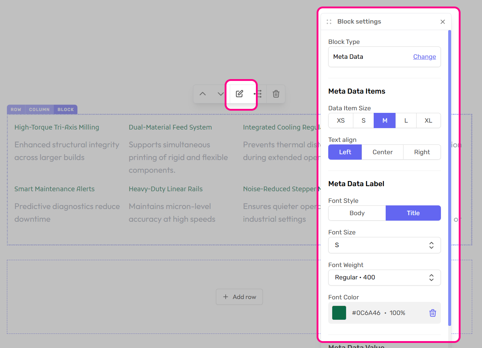The image size is (482, 348).
Task: Click the plus icon in Add row
Action: (226, 297)
